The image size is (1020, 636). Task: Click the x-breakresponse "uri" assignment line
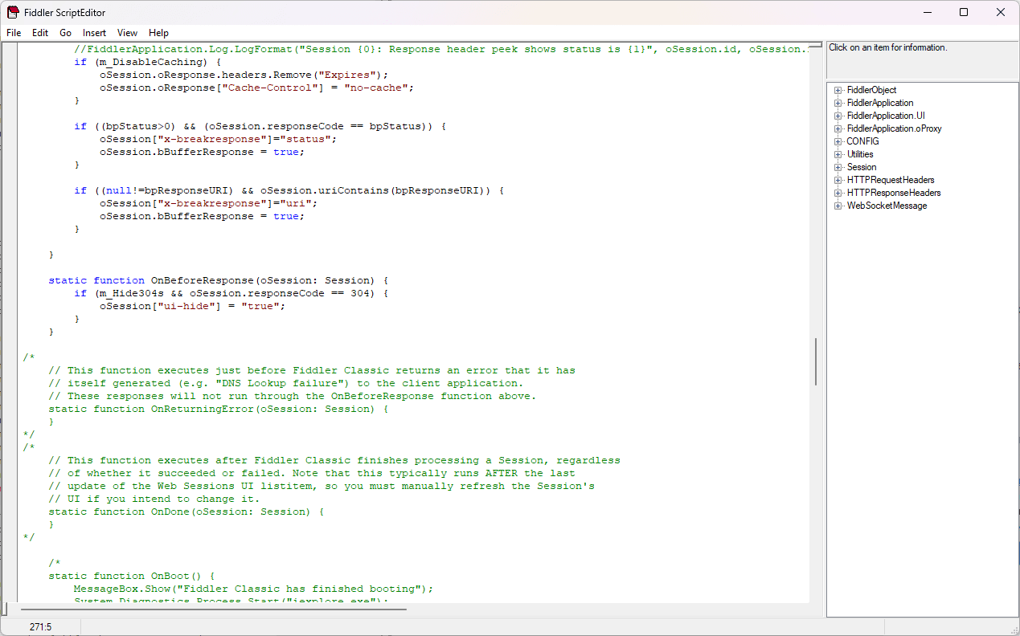209,203
